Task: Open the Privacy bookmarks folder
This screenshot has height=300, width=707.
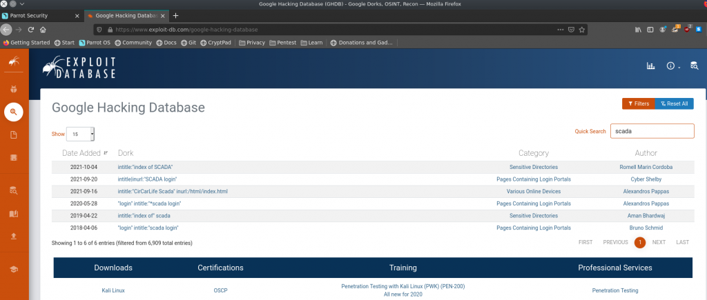Action: pos(252,43)
